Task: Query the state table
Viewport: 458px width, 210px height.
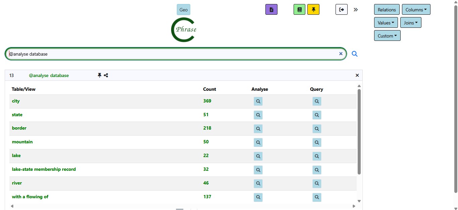Action: point(317,115)
